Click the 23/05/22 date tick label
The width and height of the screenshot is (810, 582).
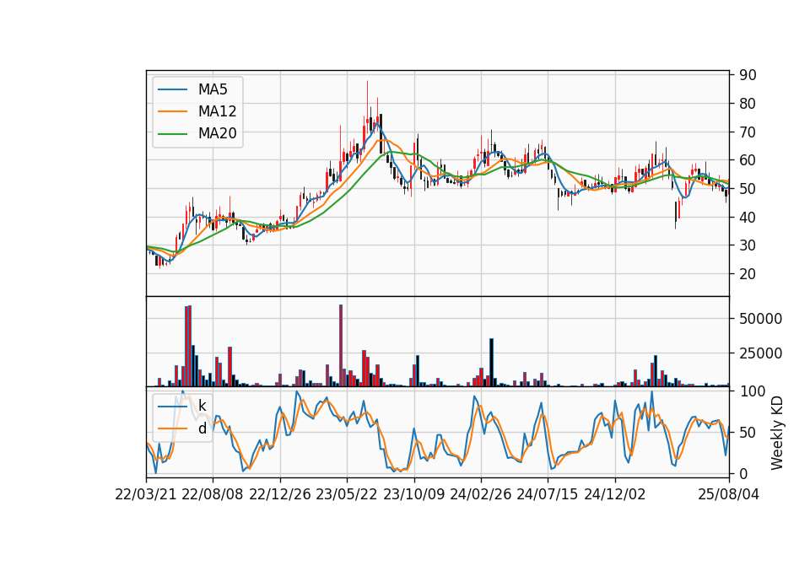(x=347, y=494)
